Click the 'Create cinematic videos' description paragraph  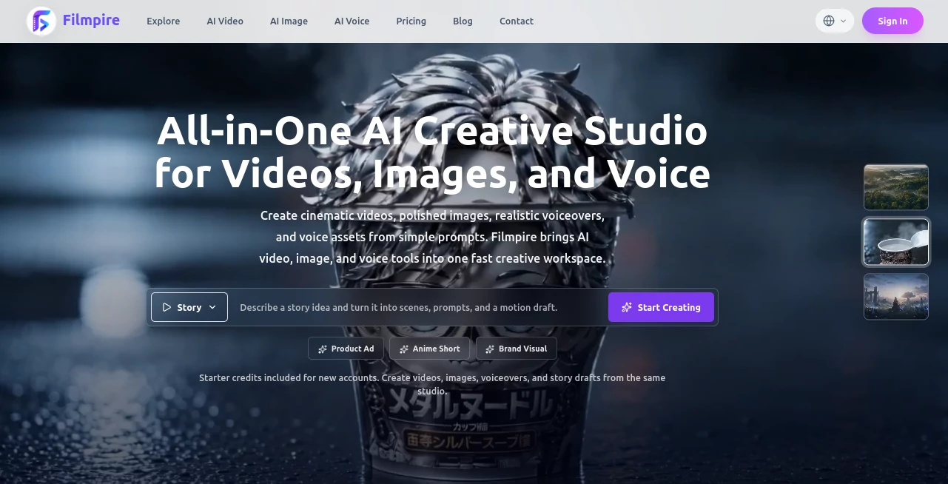point(432,237)
